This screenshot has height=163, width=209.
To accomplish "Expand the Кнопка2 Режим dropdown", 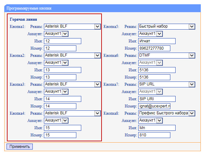I will coord(72,56).
